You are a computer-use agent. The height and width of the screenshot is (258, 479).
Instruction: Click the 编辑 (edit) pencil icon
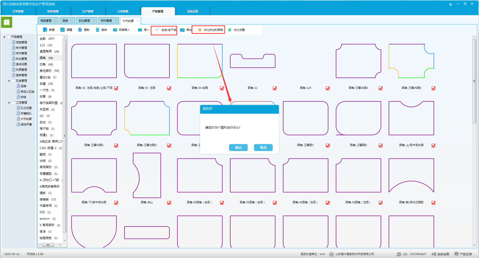point(63,30)
